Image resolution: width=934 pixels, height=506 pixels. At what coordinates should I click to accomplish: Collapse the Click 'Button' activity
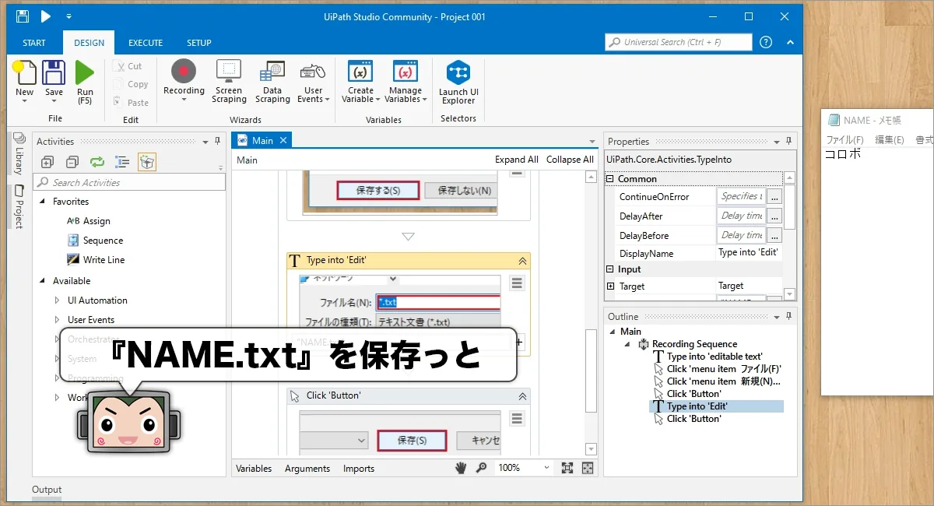[x=522, y=396]
